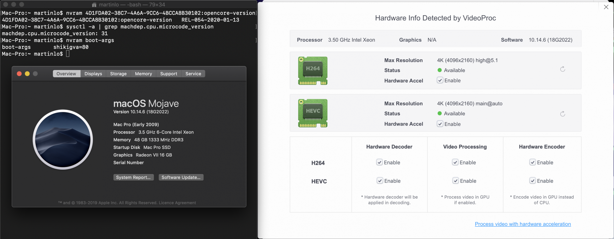The height and width of the screenshot is (239, 614).
Task: Select the Service tab
Action: (193, 74)
